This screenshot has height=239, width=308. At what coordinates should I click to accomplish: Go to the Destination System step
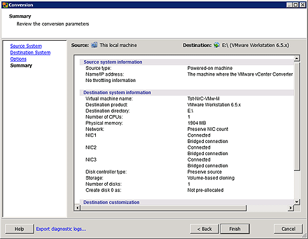click(x=30, y=53)
